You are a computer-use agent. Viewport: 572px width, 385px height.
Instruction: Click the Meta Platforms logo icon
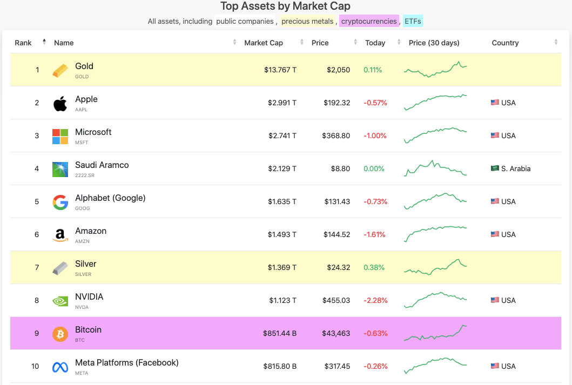[60, 367]
